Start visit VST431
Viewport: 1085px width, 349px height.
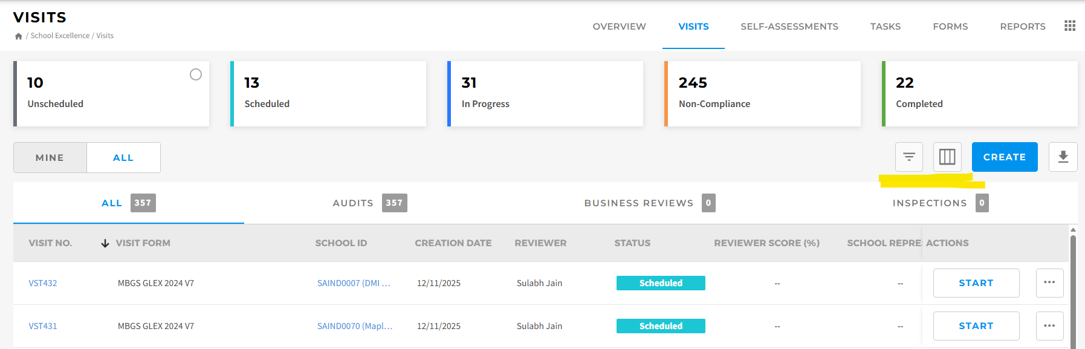coord(976,326)
